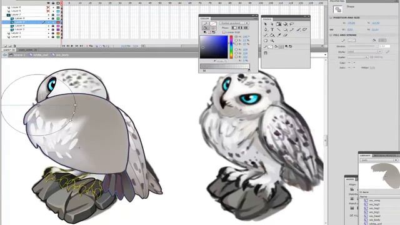Select the Rectangle tool
Image resolution: width=400 pixels, height=225 pixels.
click(x=286, y=29)
